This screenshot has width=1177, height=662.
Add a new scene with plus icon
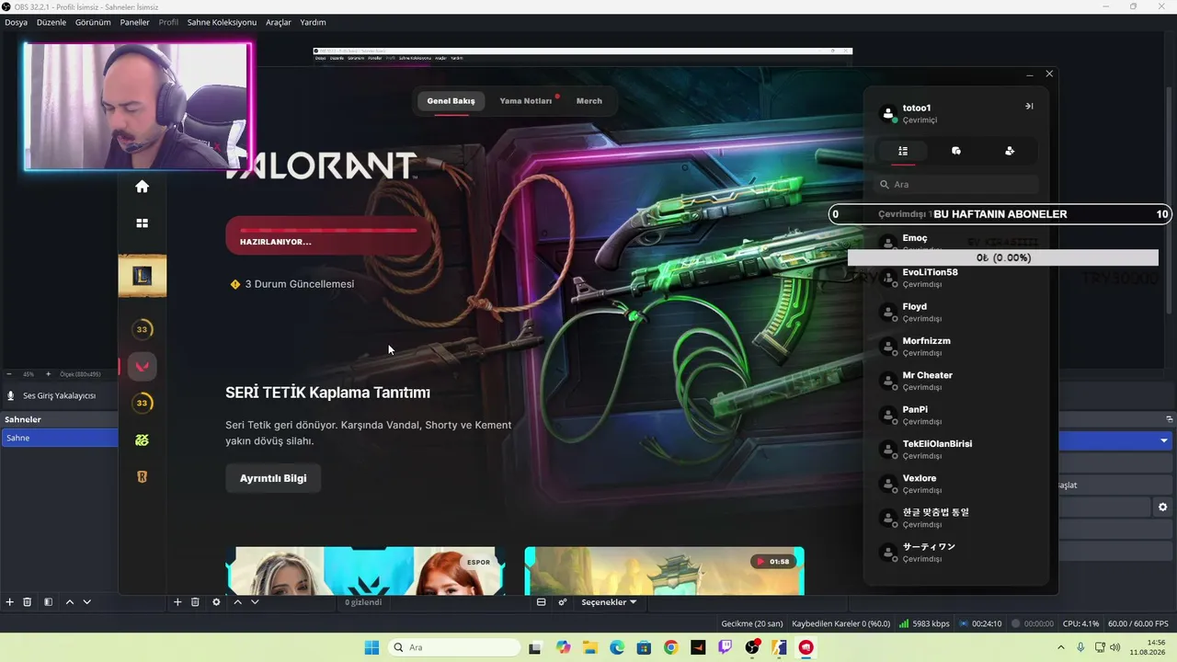pos(10,602)
